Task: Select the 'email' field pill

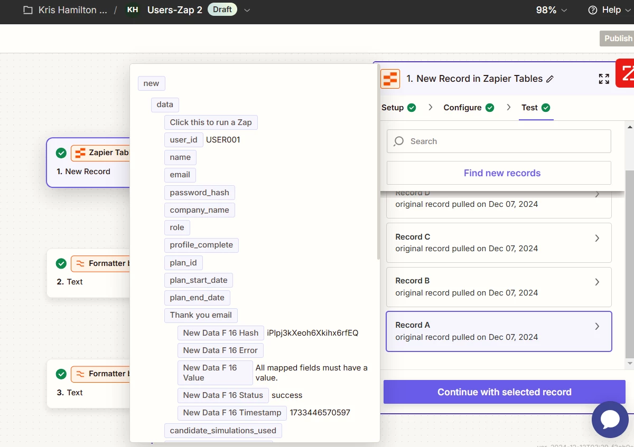Action: (x=180, y=175)
